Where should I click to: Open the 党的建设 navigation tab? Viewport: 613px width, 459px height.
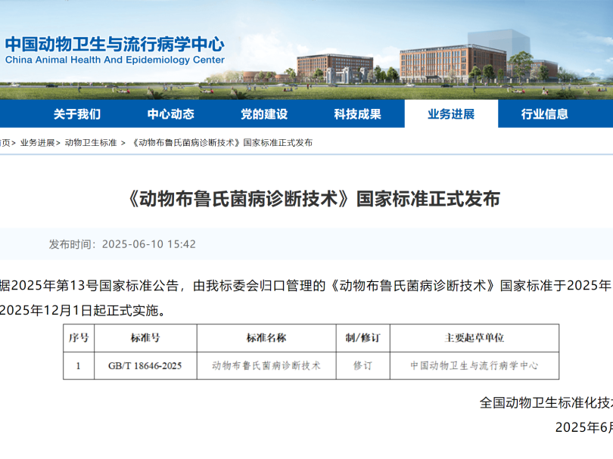click(264, 114)
